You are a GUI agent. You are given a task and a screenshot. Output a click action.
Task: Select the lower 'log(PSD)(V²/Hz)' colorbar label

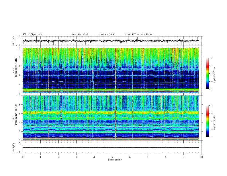point(214,123)
